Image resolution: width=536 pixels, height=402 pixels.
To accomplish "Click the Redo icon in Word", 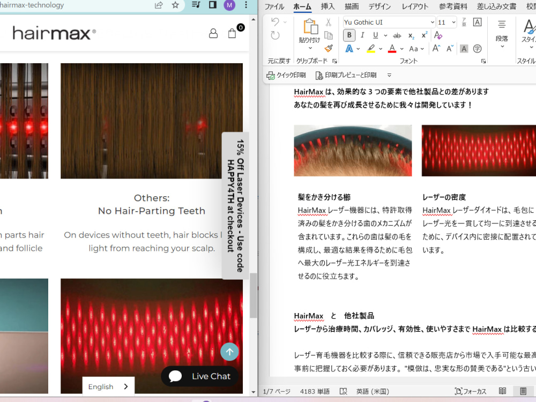I will (275, 35).
